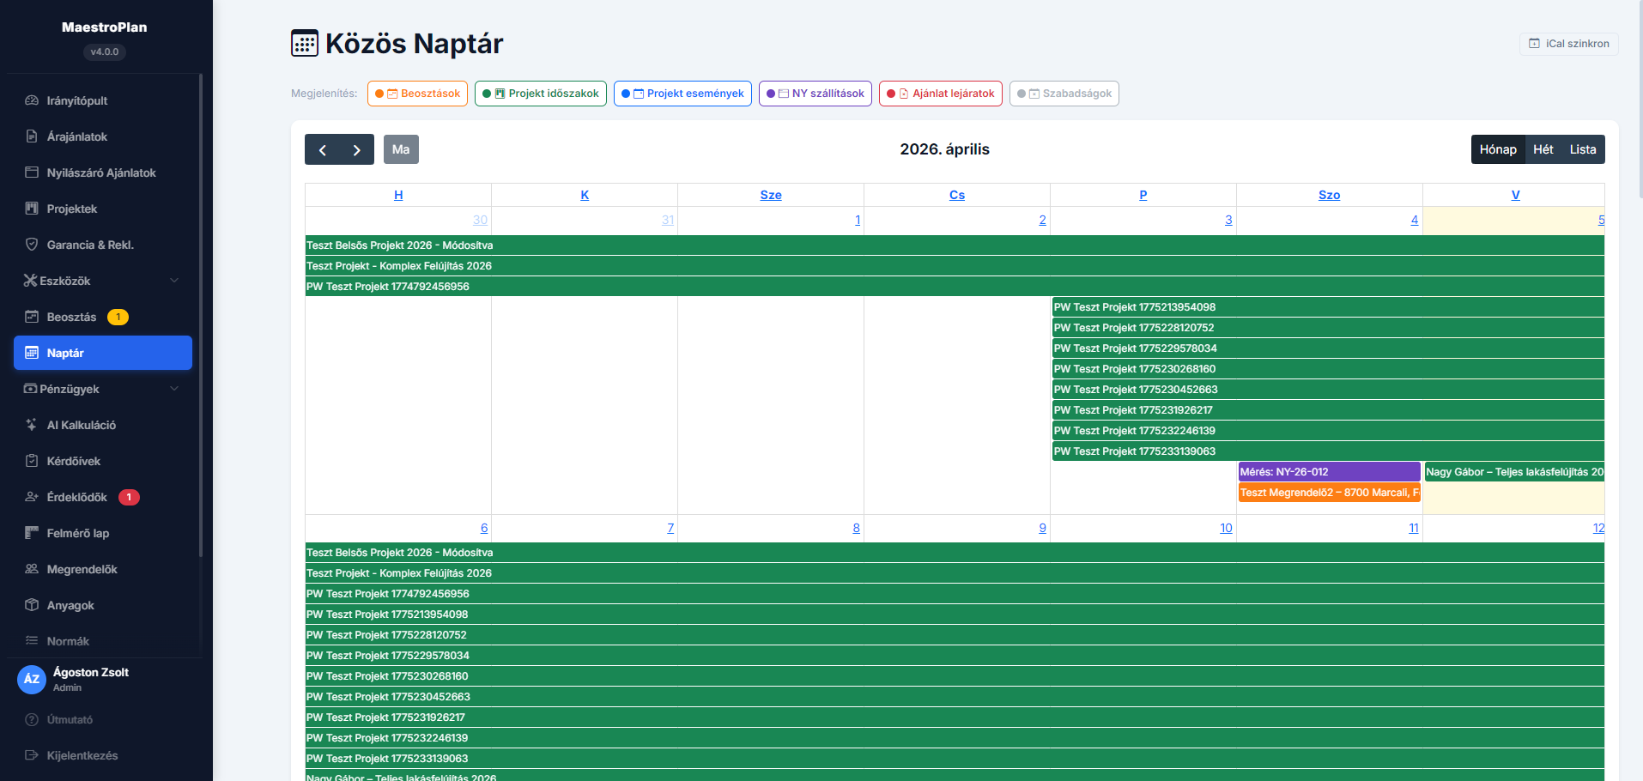Open PW Teszt Projekt 1775230452663 in first week
Screen dimensions: 1643x781
pos(1328,390)
